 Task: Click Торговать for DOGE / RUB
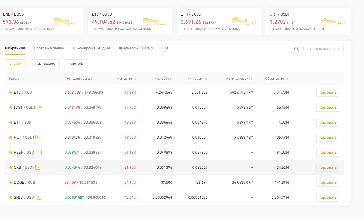pyautogui.click(x=328, y=182)
